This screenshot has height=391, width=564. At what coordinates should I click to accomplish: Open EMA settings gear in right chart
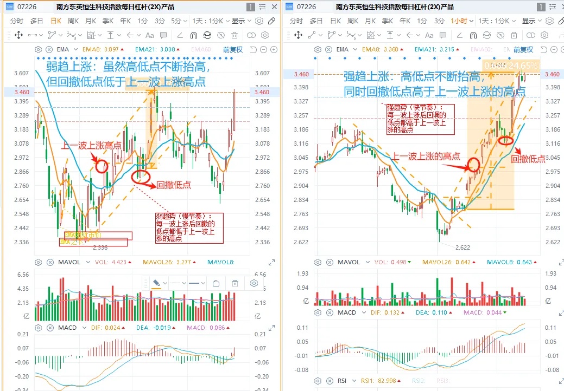pyautogui.click(x=318, y=49)
